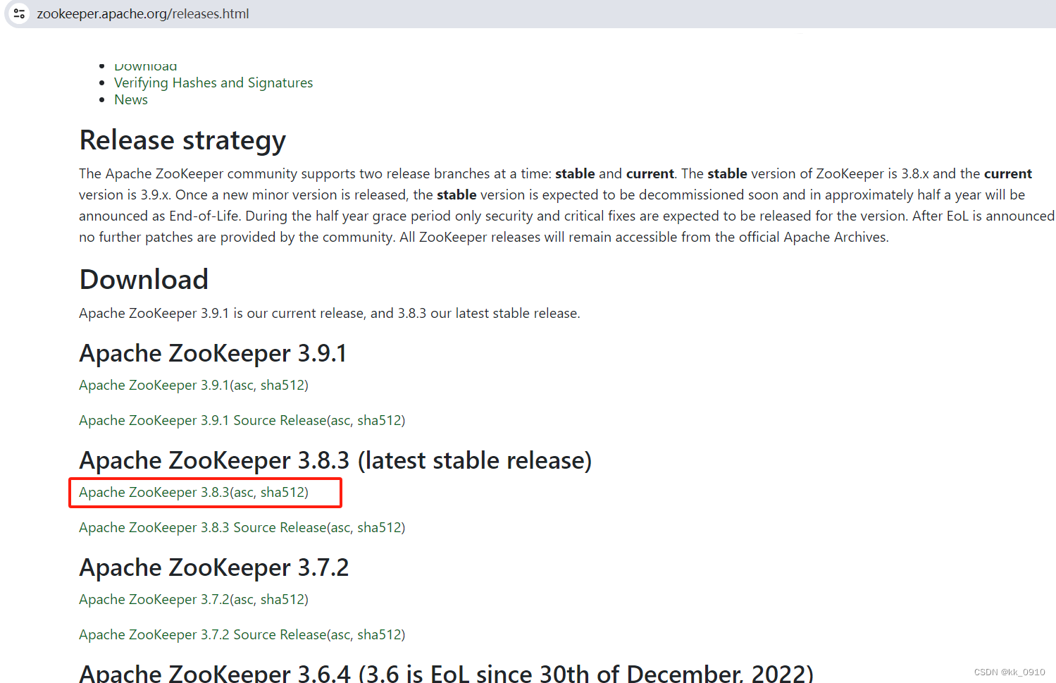Viewport: 1056px width, 683px height.
Task: Download Apache ZooKeeper 3.8.3 binary link
Action: click(154, 492)
